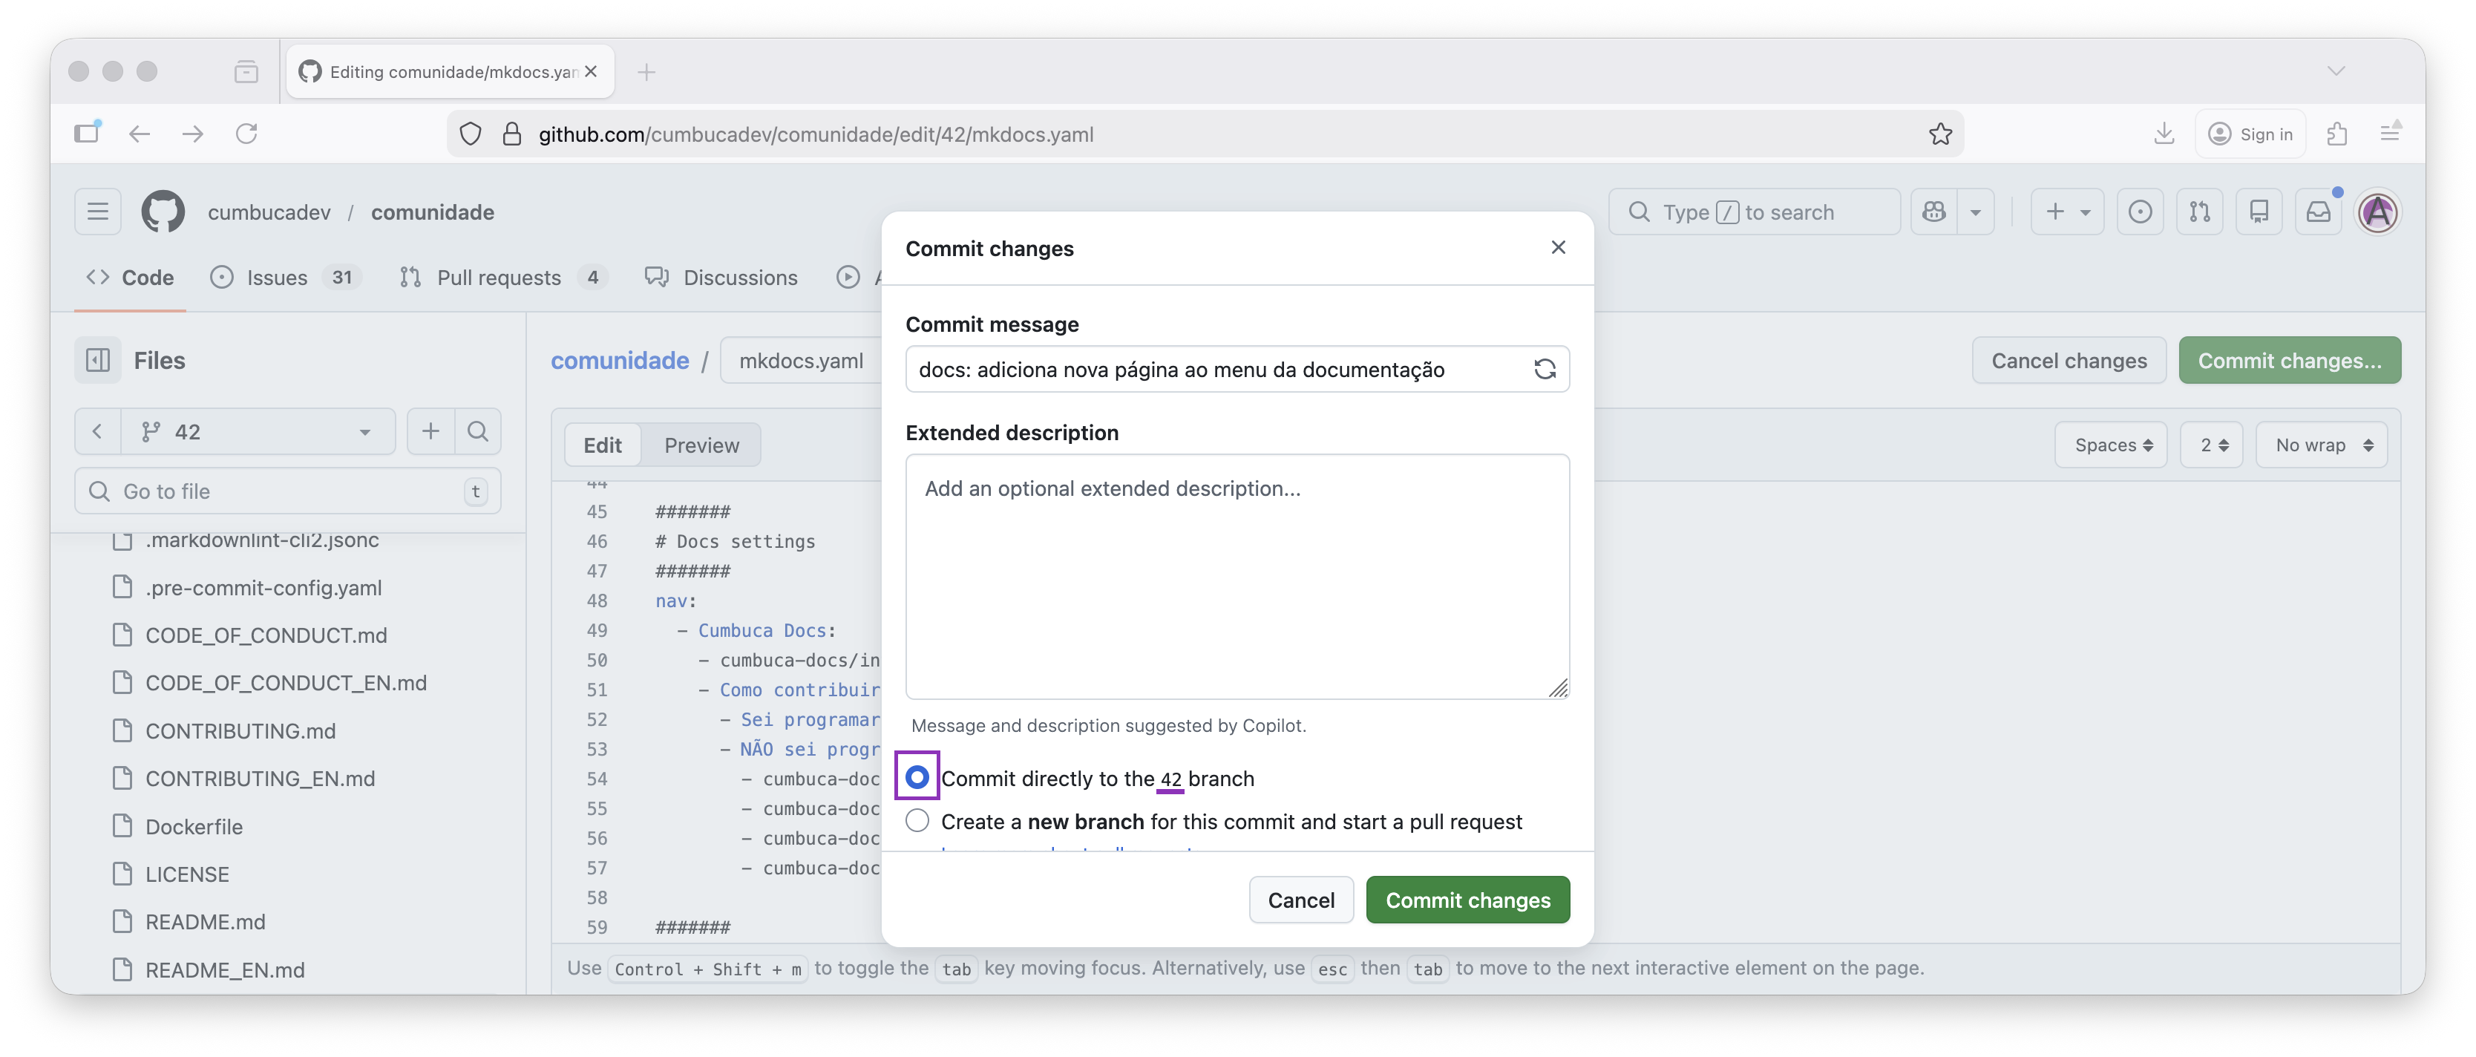The height and width of the screenshot is (1057, 2476).
Task: Go back in browser history
Action: tap(140, 134)
